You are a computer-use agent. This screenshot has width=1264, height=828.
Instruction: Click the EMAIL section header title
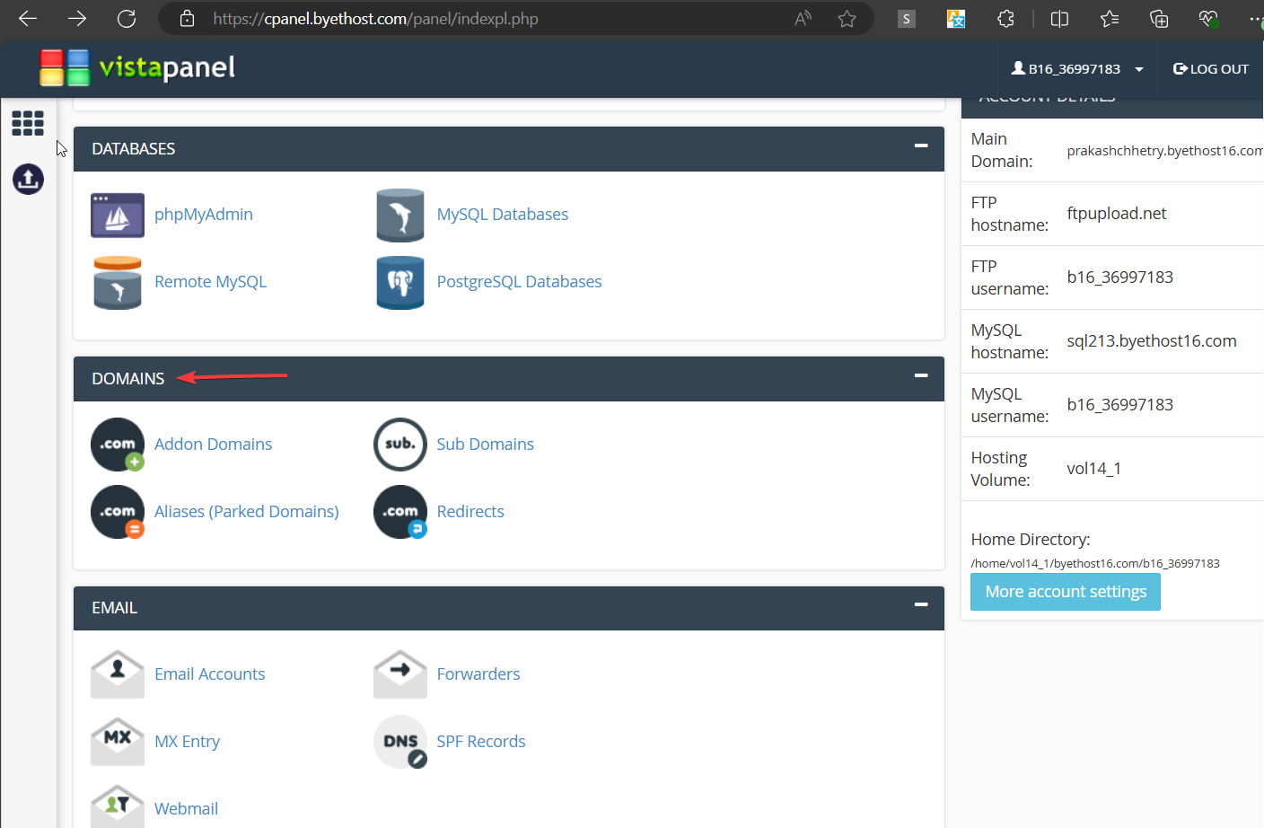click(114, 608)
